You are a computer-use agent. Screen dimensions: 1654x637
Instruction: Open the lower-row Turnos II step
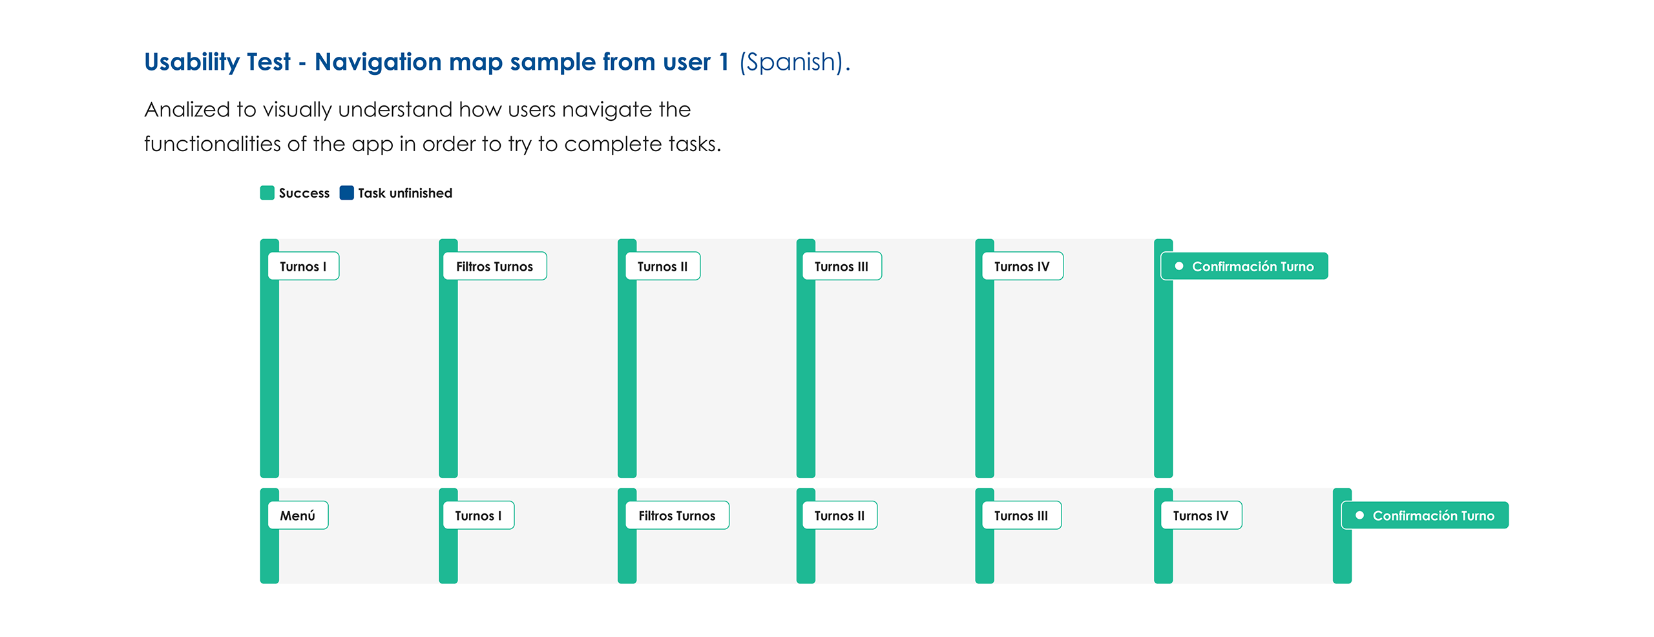[x=839, y=515]
